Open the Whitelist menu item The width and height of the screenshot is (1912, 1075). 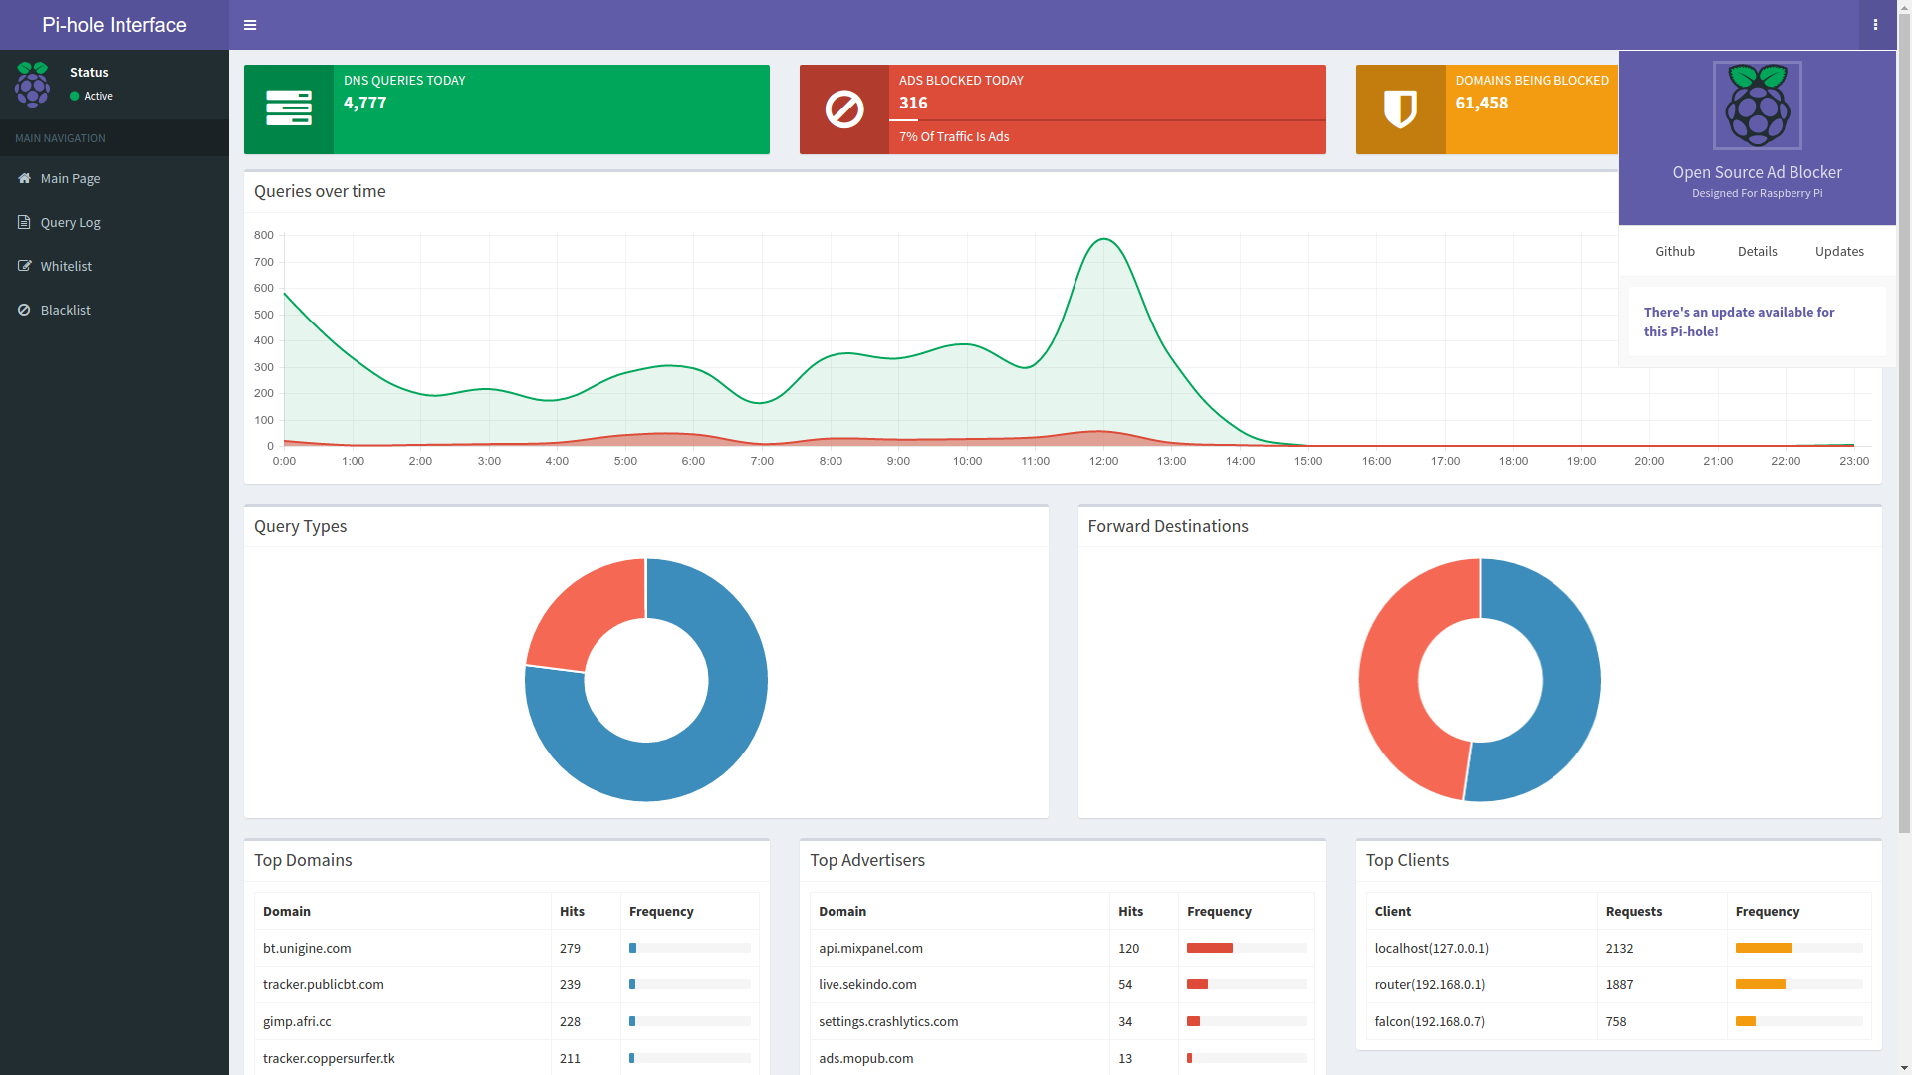[66, 266]
